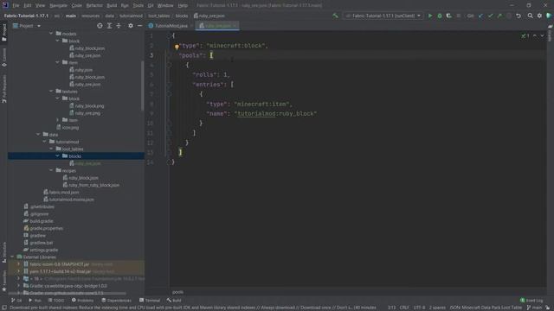Open the Navigate menu

pyautogui.click(x=58, y=5)
